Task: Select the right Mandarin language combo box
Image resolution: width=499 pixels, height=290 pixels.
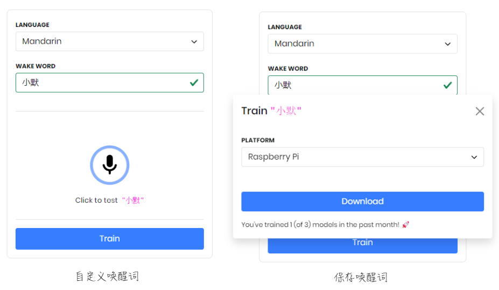Action: coord(362,44)
